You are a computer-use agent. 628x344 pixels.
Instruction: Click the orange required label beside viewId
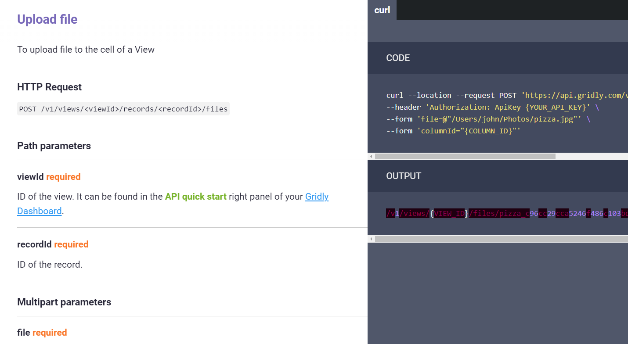click(63, 177)
